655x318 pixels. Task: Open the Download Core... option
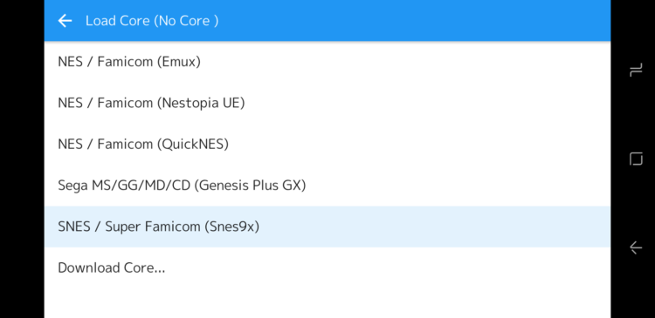tap(327, 267)
